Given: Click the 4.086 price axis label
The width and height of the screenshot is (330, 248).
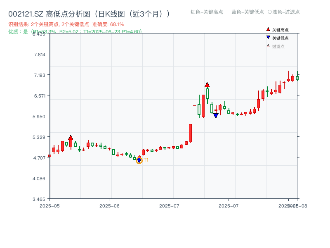Looking at the screenshot, I should point(39,179).
